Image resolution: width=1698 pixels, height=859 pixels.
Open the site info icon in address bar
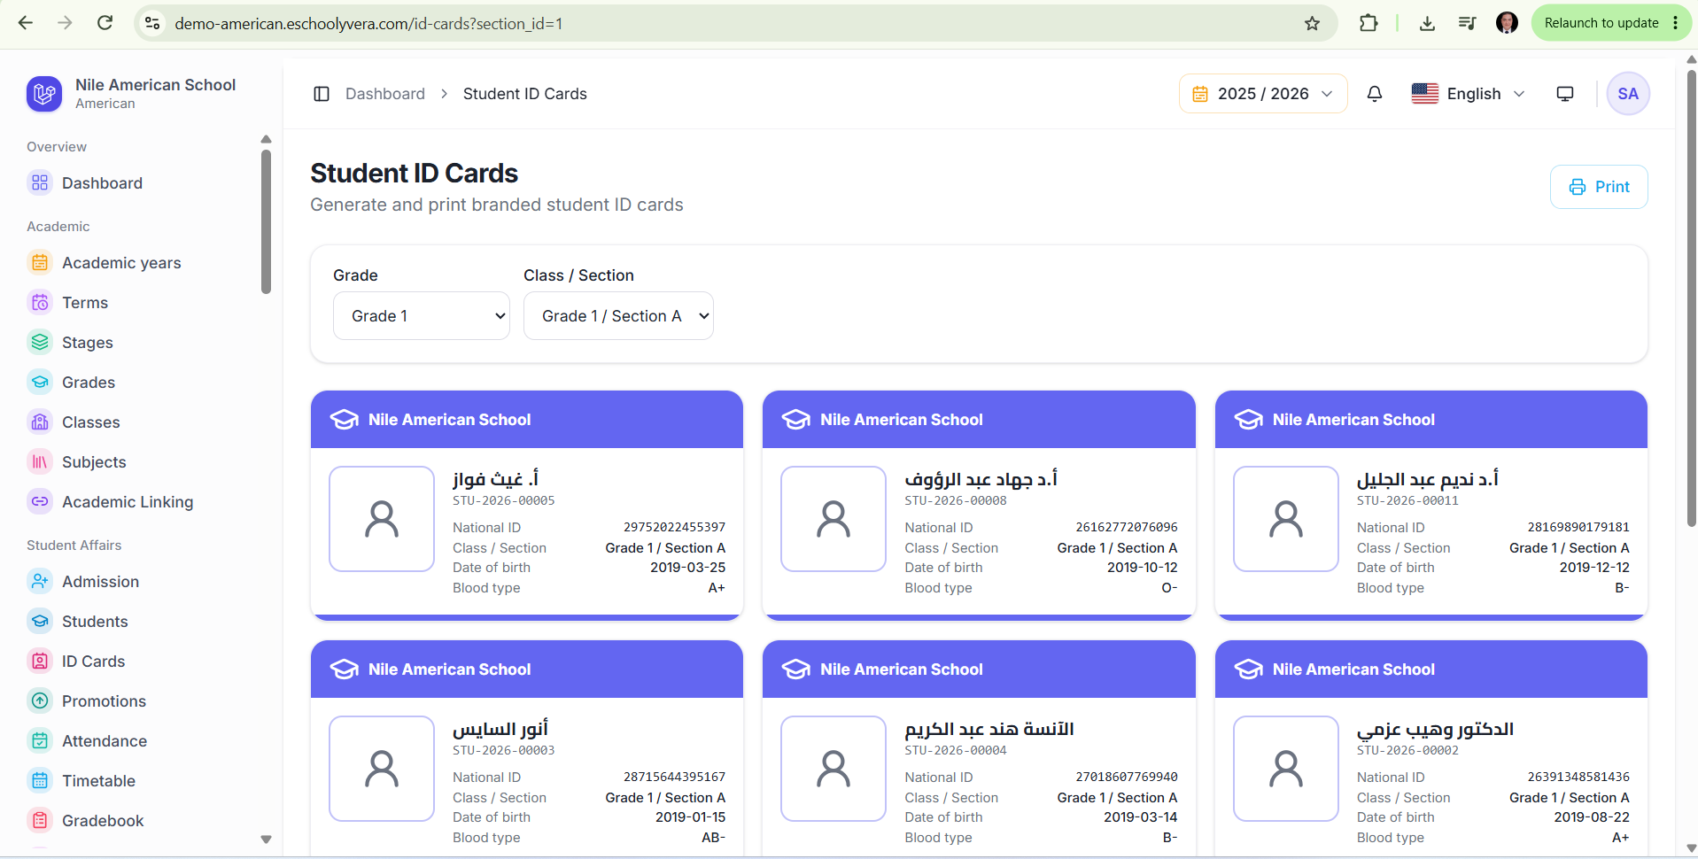tap(152, 23)
